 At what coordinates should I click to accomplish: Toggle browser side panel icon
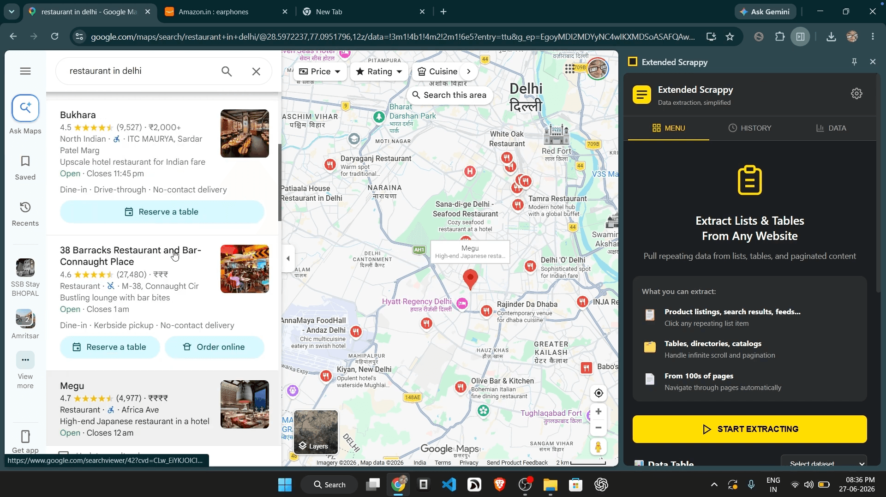pyautogui.click(x=801, y=36)
